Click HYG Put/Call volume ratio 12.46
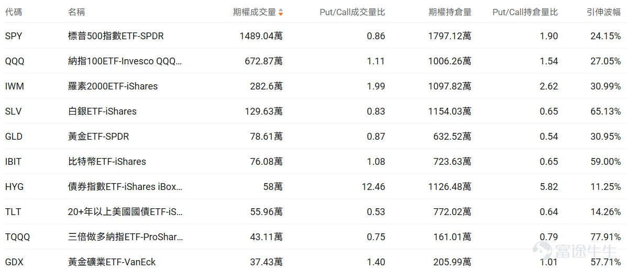 (373, 186)
